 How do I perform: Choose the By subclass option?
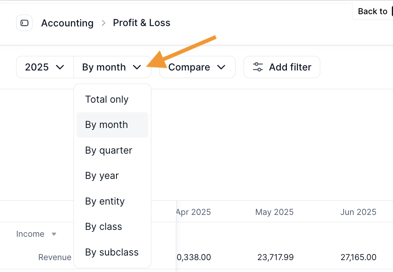[112, 252]
